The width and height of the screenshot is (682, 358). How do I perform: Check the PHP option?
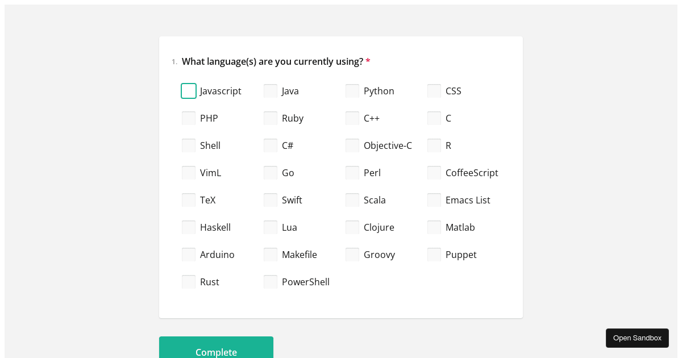point(189,118)
